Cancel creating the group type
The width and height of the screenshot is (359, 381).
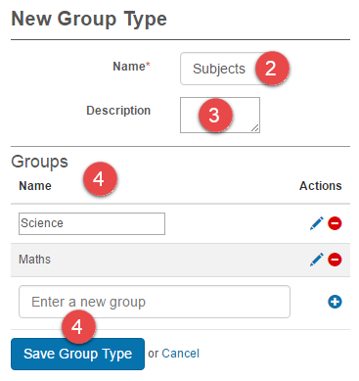pyautogui.click(x=180, y=354)
